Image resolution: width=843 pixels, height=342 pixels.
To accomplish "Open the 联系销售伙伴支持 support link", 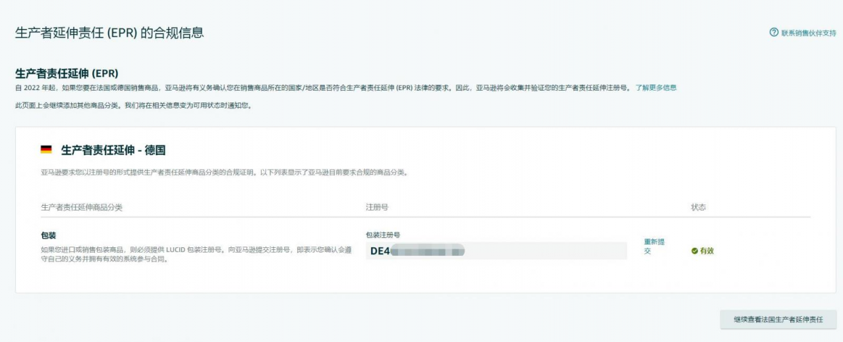I will [808, 33].
